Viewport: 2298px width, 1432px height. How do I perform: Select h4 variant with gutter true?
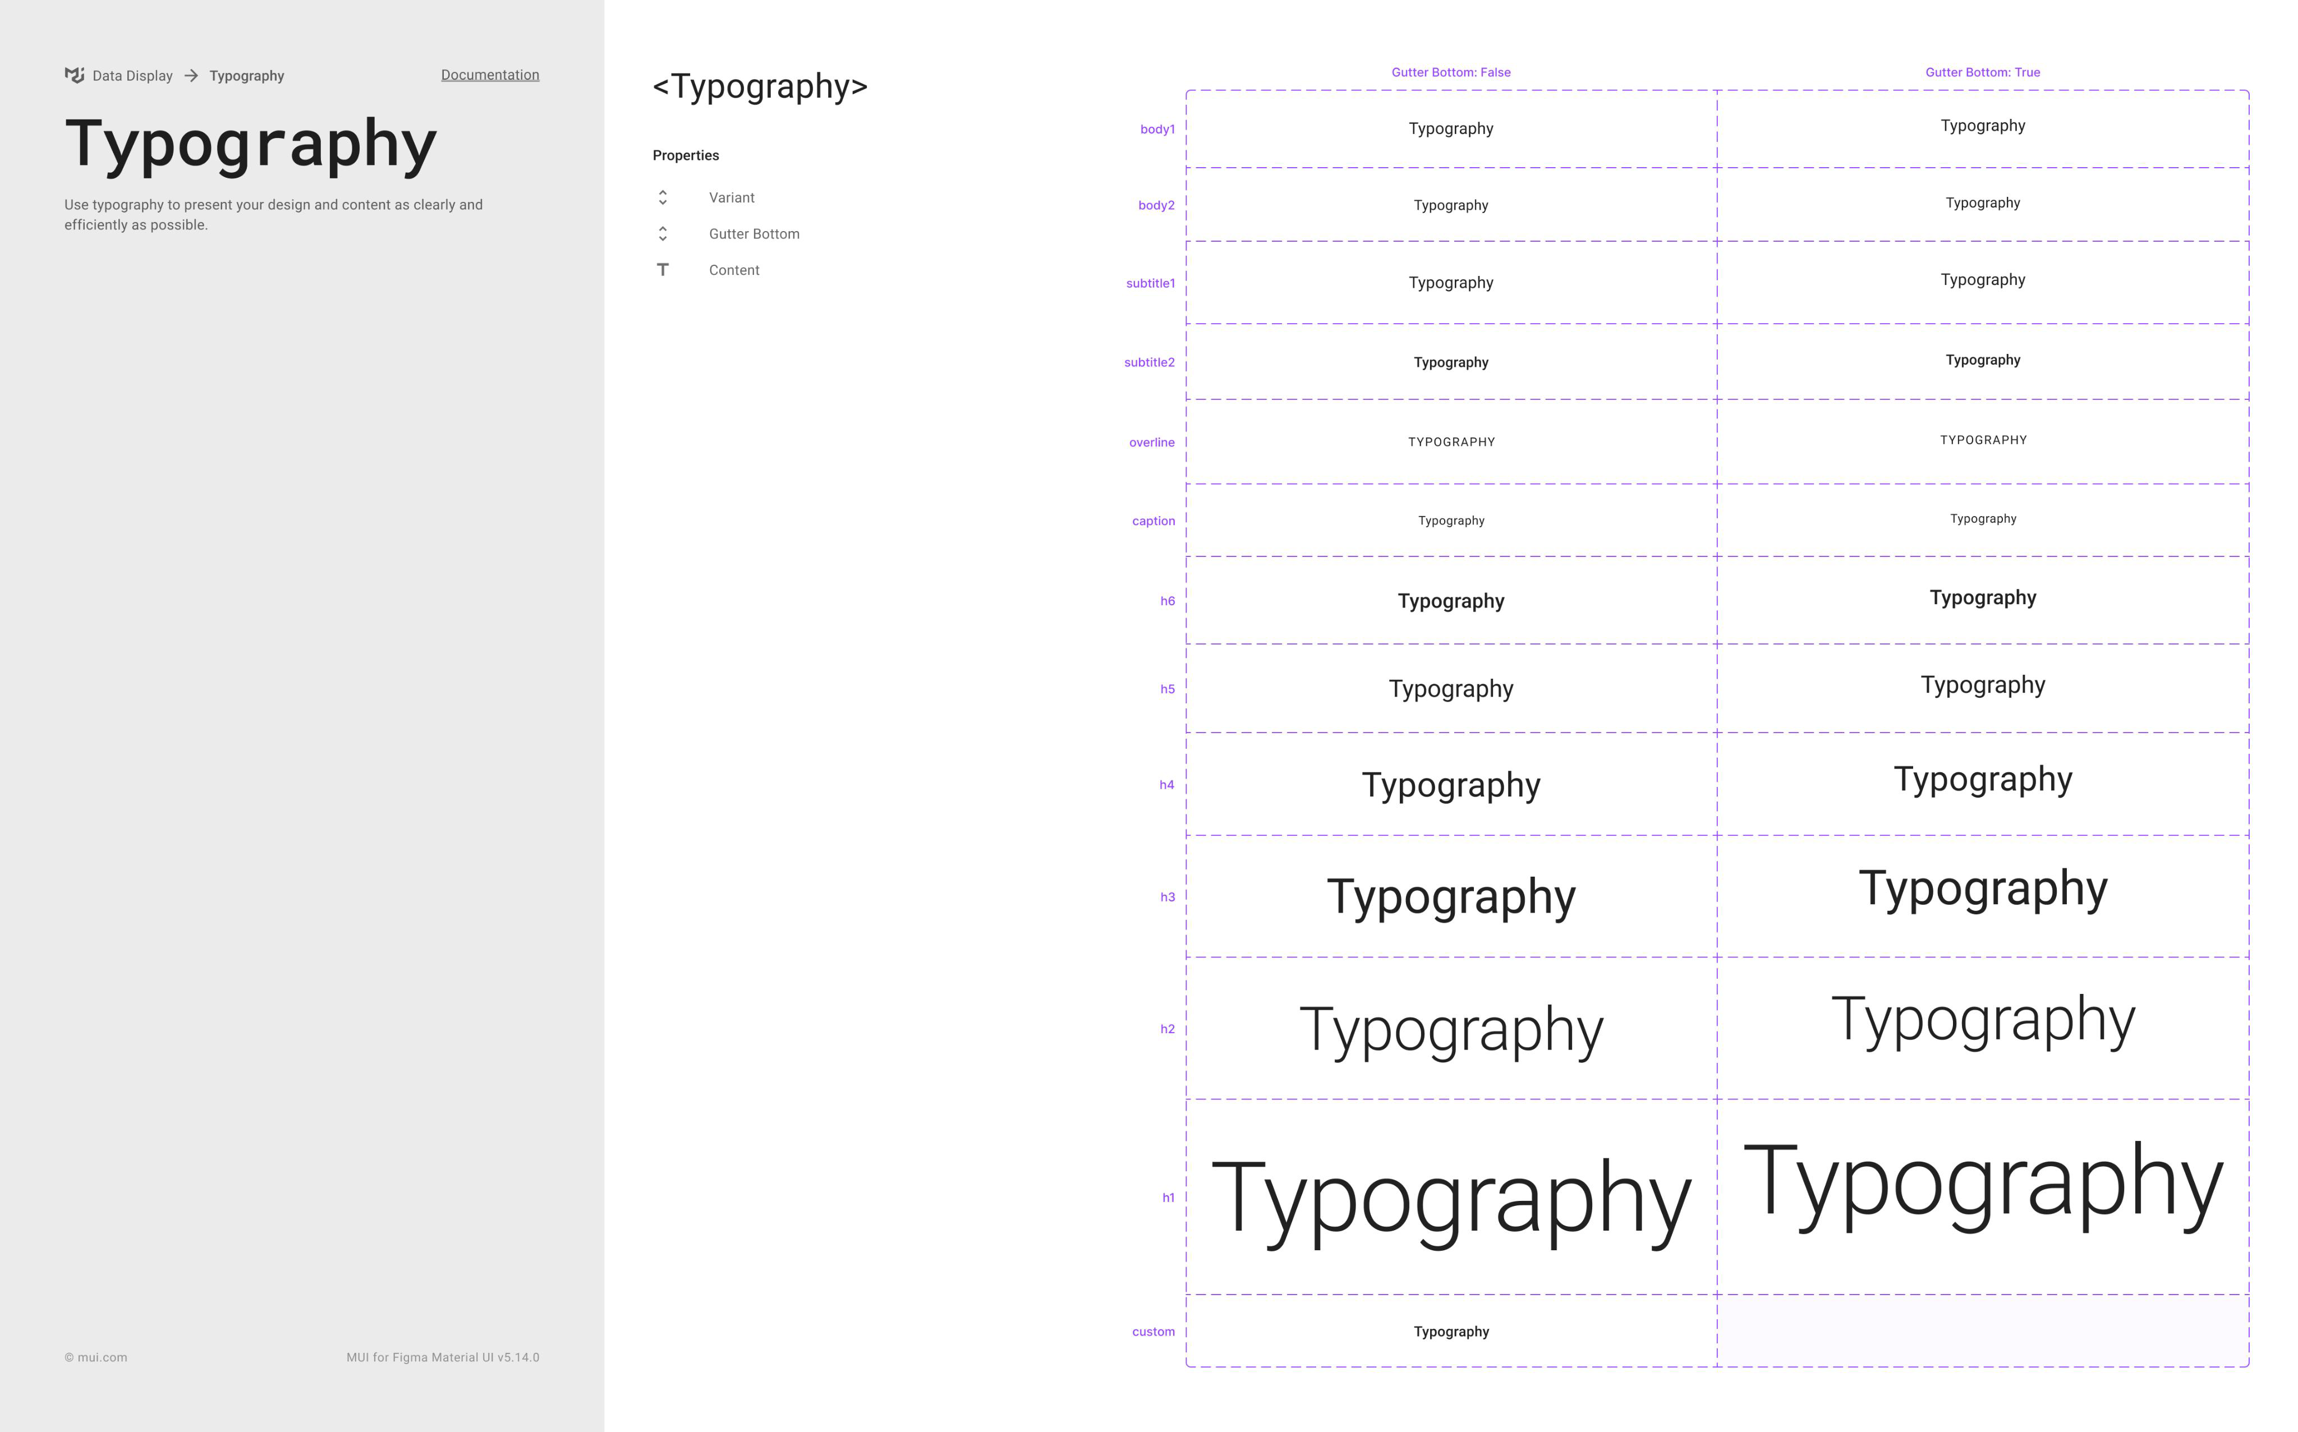1983,780
